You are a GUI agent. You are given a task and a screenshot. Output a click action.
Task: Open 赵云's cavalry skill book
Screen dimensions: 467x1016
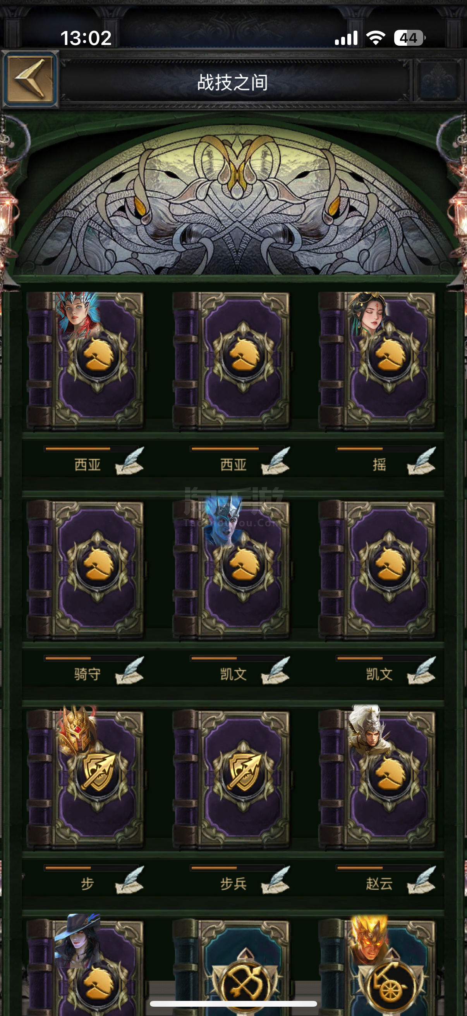[377, 779]
